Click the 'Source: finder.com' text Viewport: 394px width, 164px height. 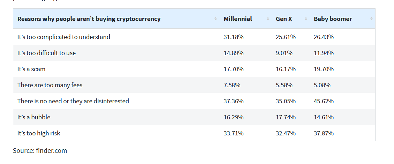pos(40,151)
